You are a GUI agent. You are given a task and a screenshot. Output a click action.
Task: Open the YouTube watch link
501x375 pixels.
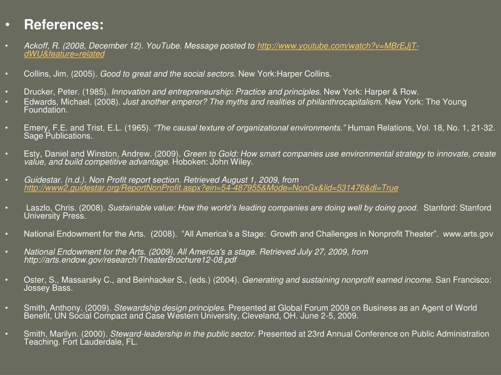point(338,46)
